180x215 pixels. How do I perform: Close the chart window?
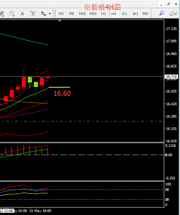176,4
